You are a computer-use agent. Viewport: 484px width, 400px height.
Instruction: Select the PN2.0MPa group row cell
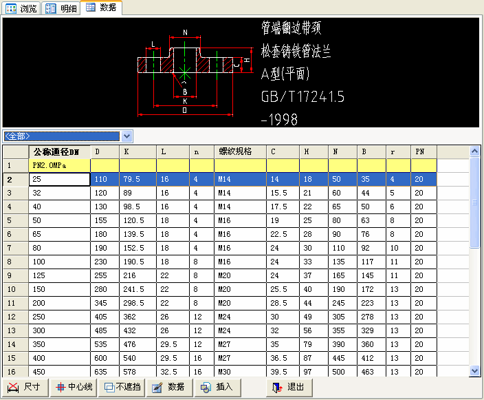(60, 165)
